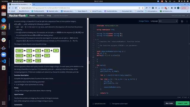Viewport: 190px width, 107px height.
Task: Tick Test against custom input checkbox
Action: pyautogui.click(x=110, y=104)
